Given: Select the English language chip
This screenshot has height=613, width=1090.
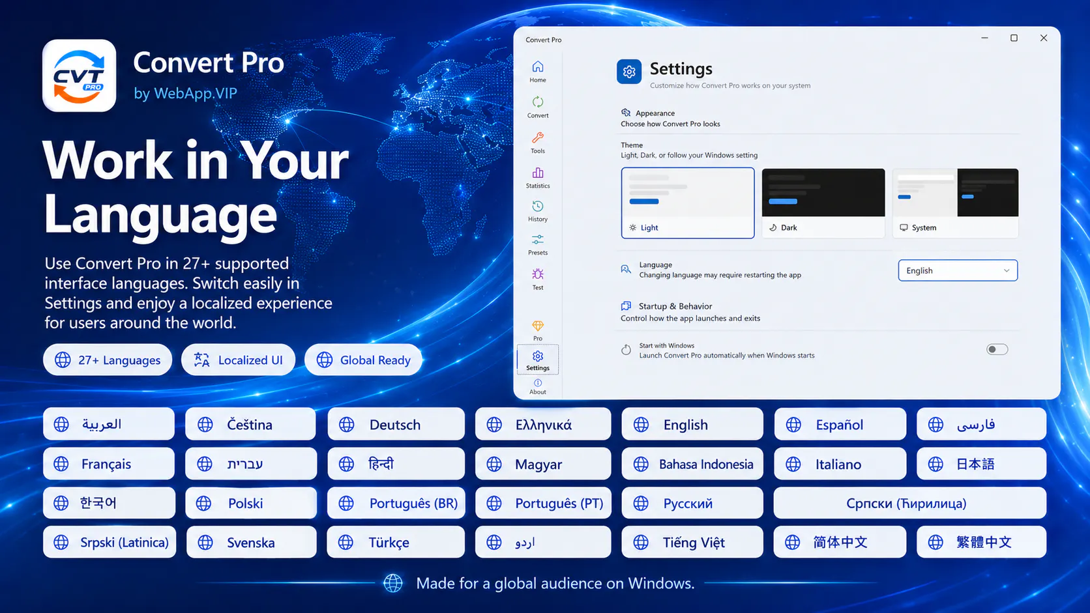Looking at the screenshot, I should pyautogui.click(x=692, y=425).
